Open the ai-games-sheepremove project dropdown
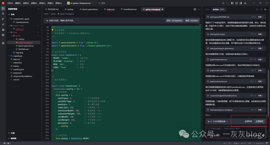Image resolution: width=270 pixels, height=145 pixels. coord(80,3)
